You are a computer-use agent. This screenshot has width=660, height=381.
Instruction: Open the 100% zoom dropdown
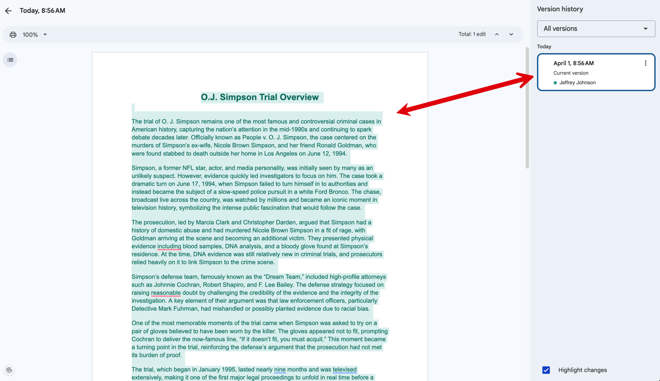tap(30, 35)
